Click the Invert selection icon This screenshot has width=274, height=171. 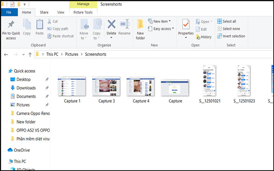pos(220,36)
